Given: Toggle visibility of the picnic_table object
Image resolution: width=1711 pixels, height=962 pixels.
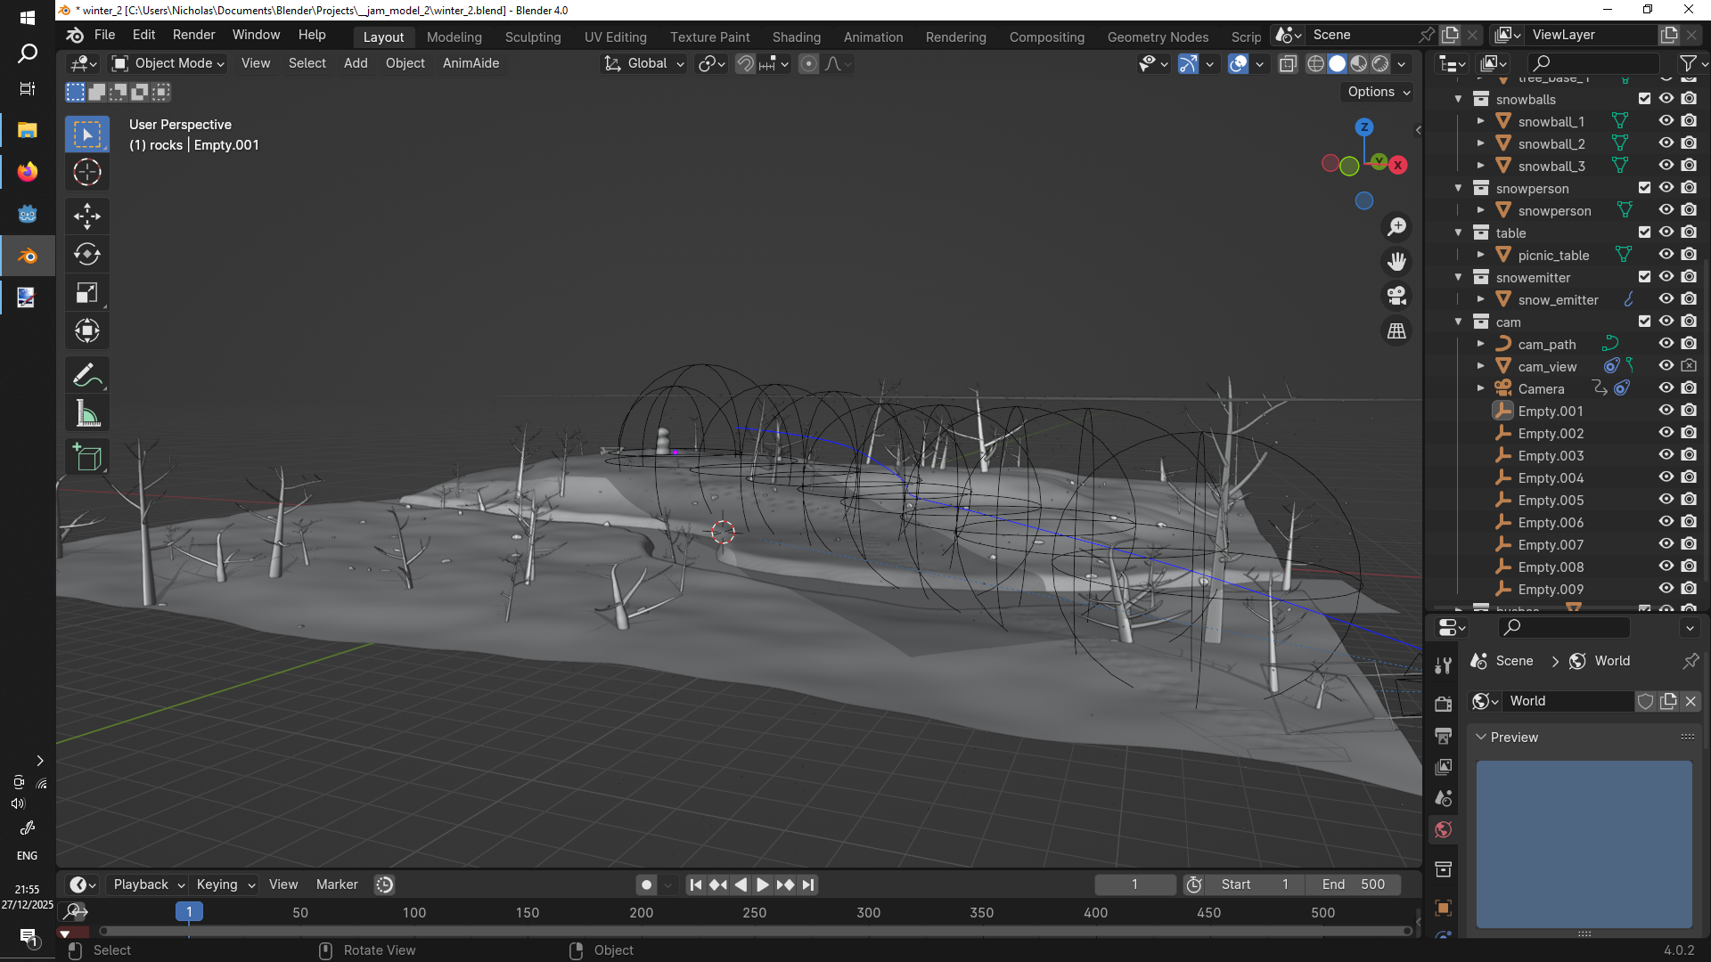Looking at the screenshot, I should [x=1666, y=255].
